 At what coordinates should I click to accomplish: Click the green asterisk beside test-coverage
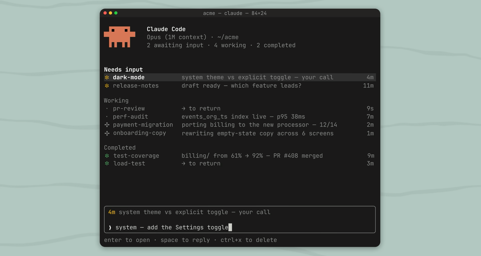(x=107, y=156)
